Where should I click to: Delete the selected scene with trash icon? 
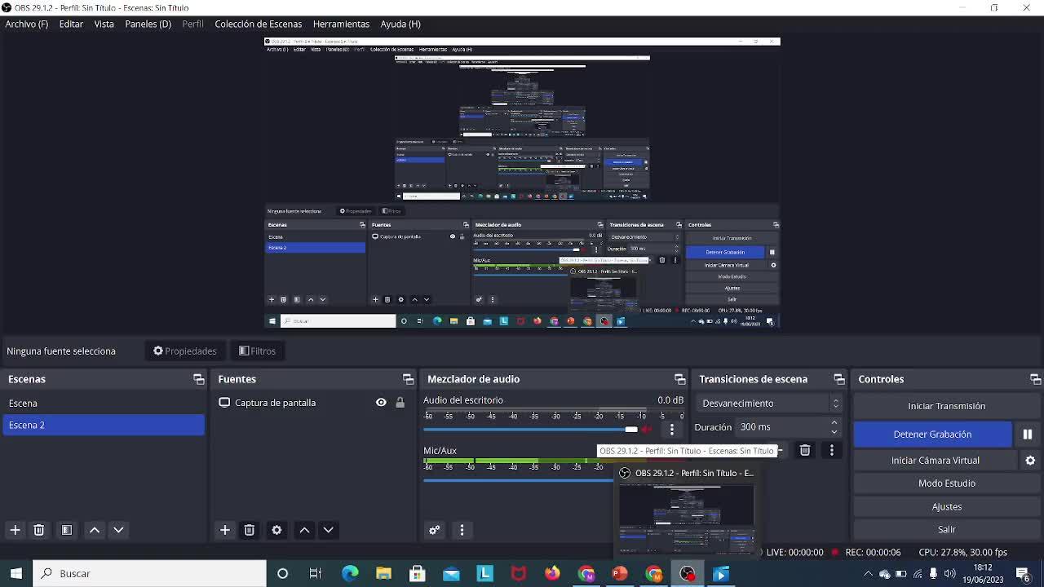(x=38, y=530)
